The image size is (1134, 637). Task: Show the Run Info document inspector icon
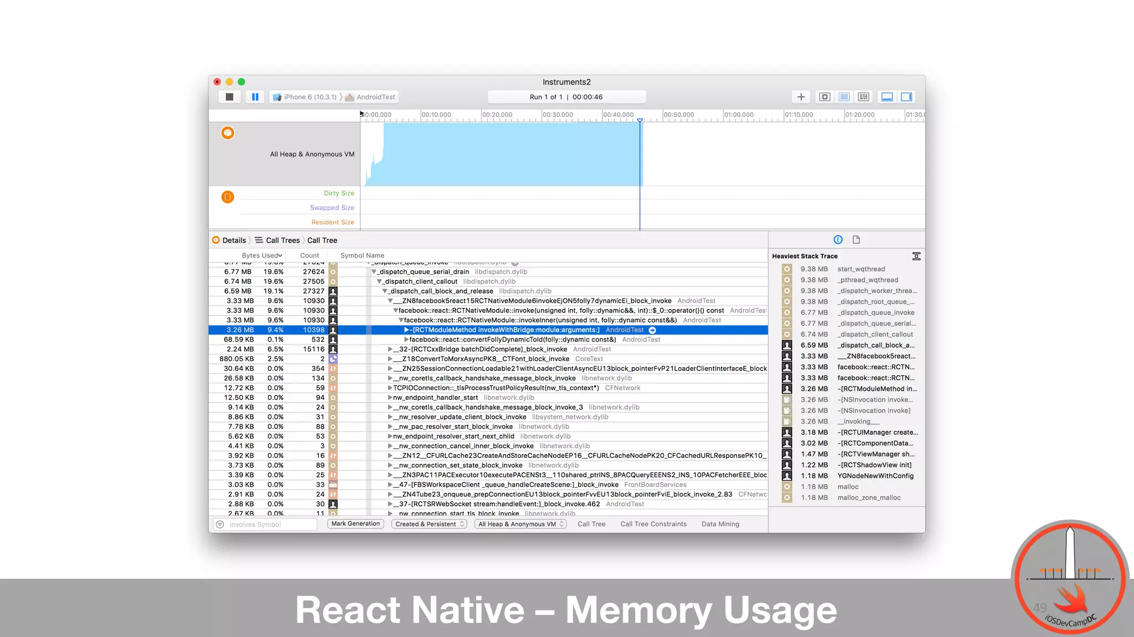click(x=856, y=239)
